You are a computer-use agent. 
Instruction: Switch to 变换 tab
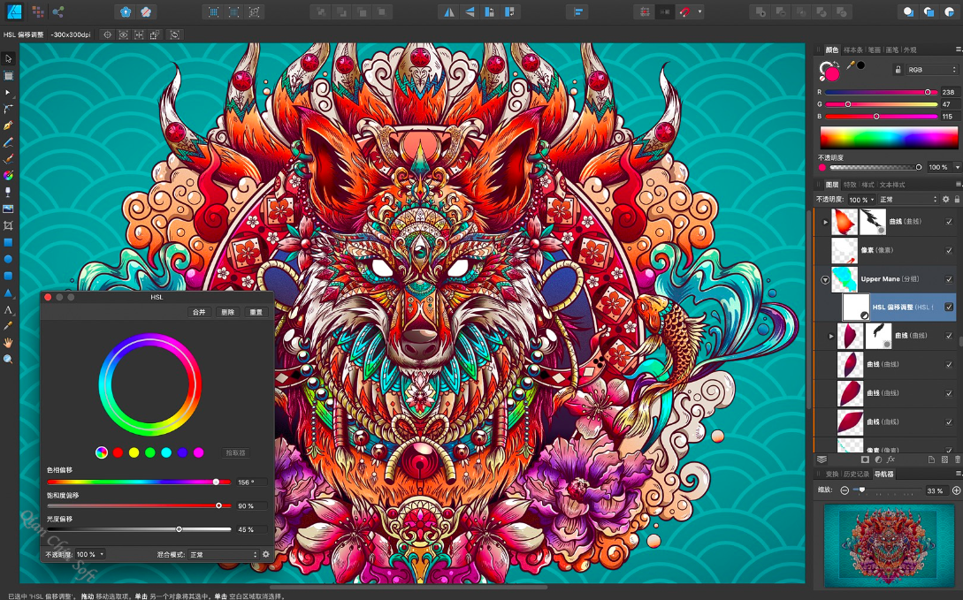[831, 475]
